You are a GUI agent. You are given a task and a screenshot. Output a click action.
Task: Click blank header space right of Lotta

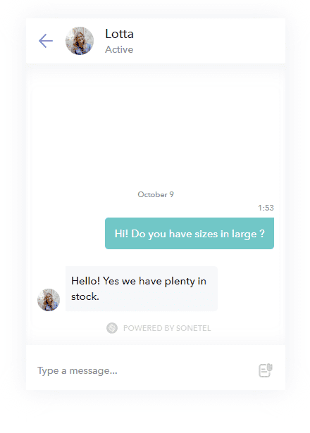[x=210, y=41]
